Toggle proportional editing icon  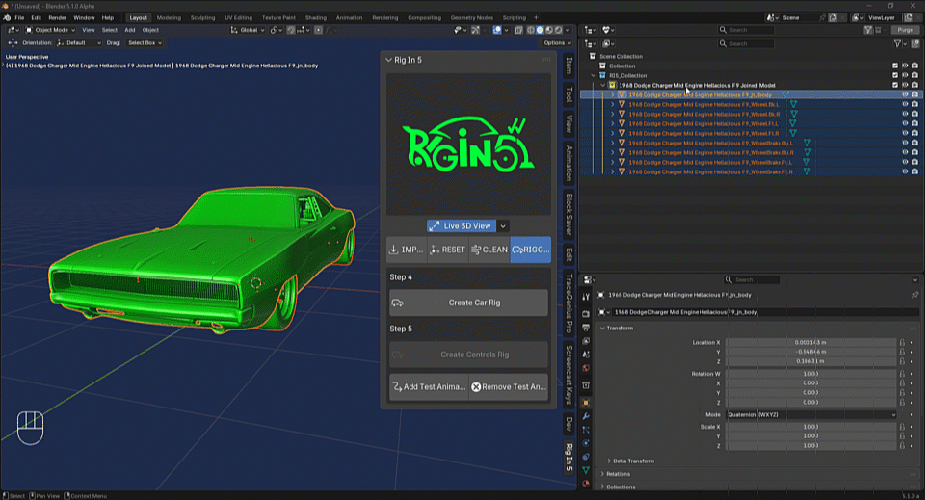318,30
